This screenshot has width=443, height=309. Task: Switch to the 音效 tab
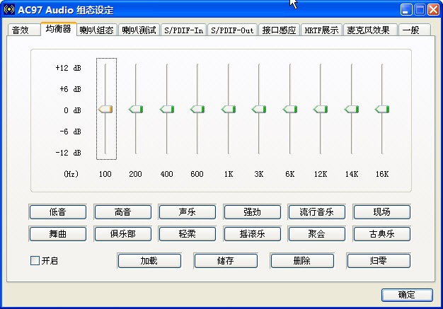[21, 30]
